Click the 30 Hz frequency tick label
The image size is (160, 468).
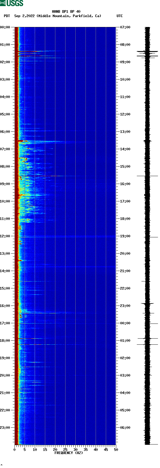[x=75, y=450]
